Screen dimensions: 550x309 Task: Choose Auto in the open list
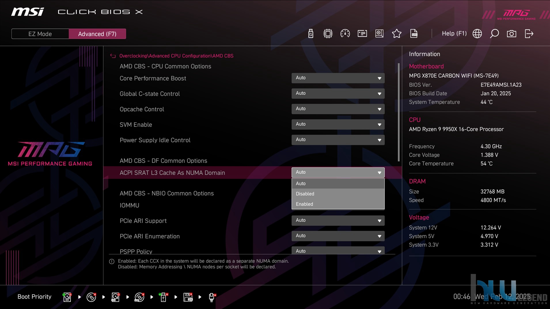point(338,184)
